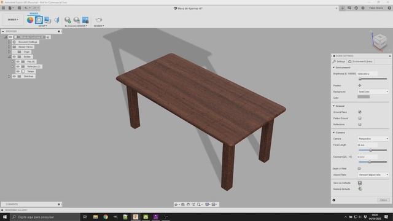
Task: Select the Pan hand tool
Action: coord(188,204)
